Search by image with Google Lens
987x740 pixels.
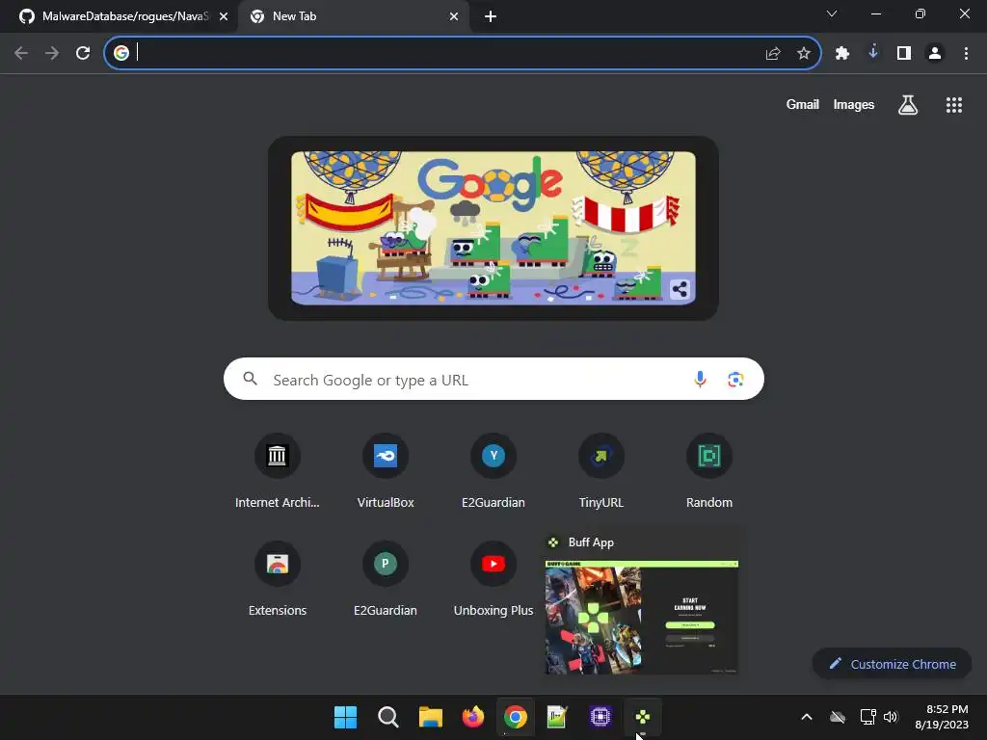pyautogui.click(x=735, y=380)
